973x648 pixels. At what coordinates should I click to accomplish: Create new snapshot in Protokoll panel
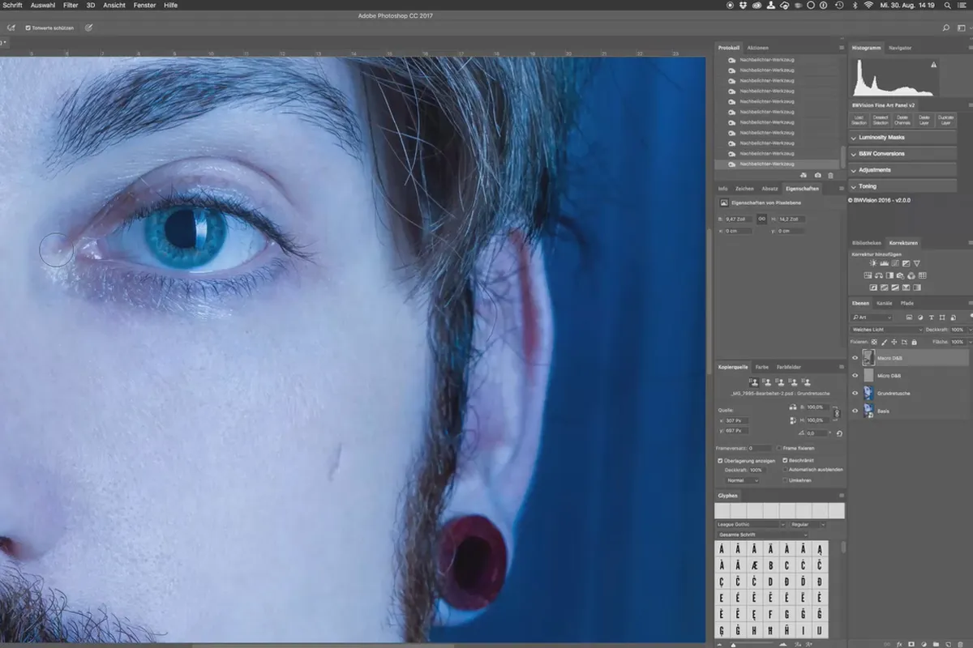(x=817, y=175)
